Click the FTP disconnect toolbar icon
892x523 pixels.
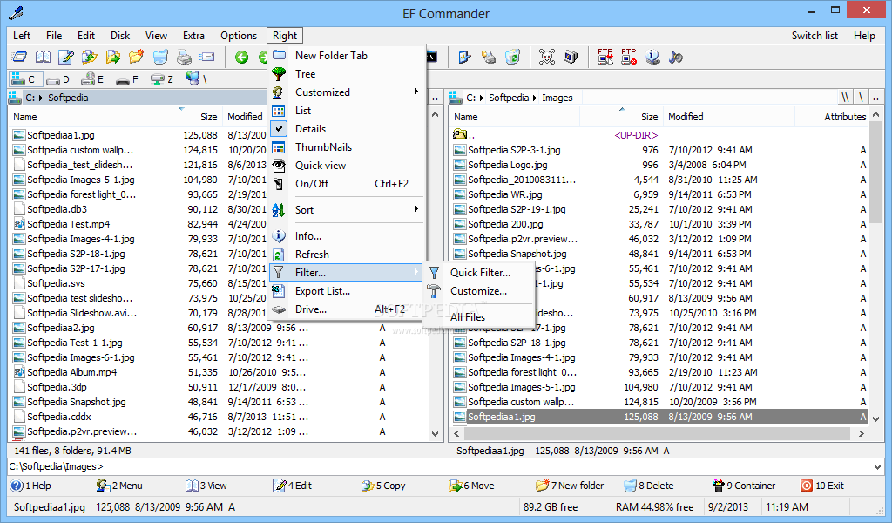pos(629,57)
